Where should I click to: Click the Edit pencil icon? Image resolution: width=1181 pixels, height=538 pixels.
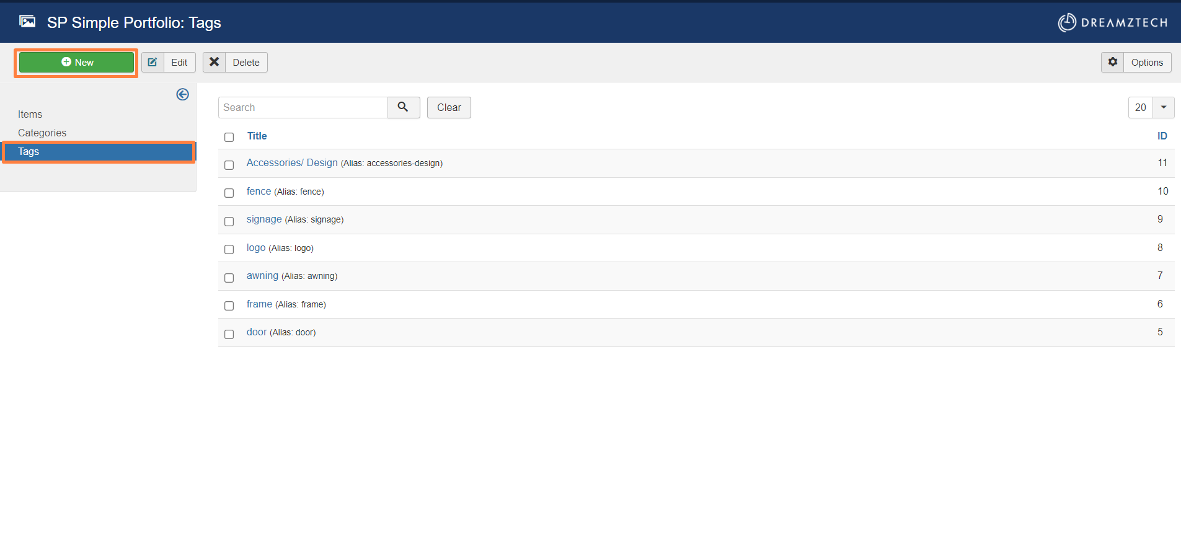coord(153,63)
